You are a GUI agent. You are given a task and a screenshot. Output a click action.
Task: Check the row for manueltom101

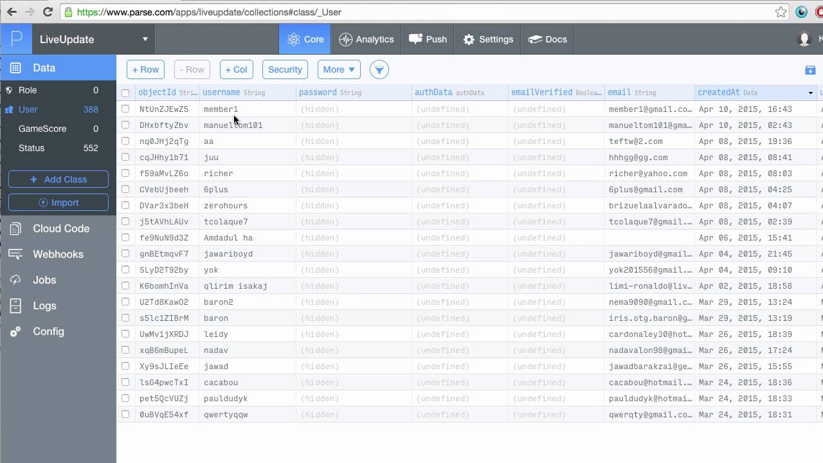pos(125,125)
